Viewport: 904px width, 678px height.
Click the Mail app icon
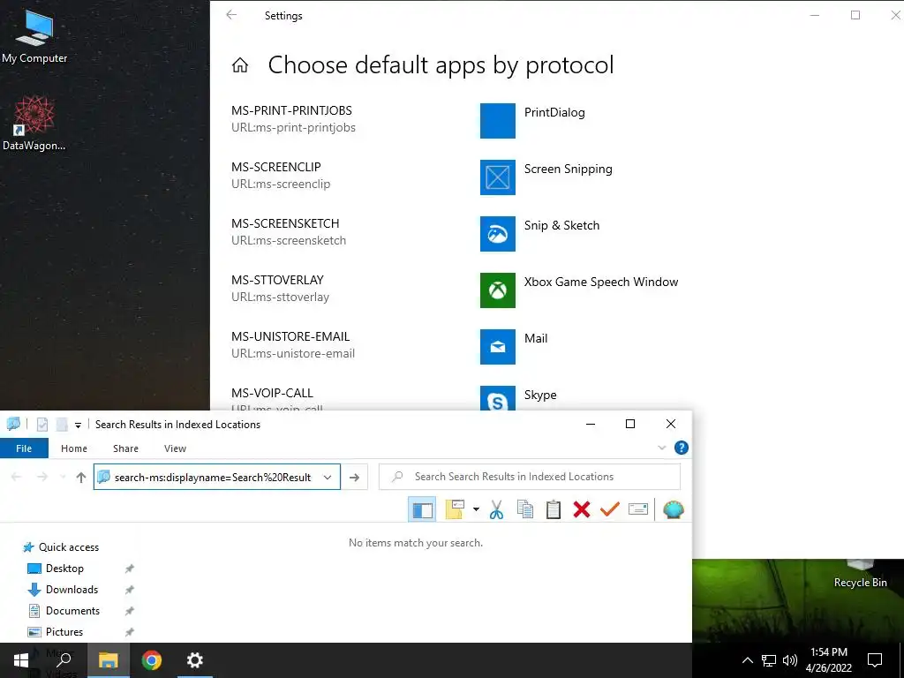[x=498, y=346]
